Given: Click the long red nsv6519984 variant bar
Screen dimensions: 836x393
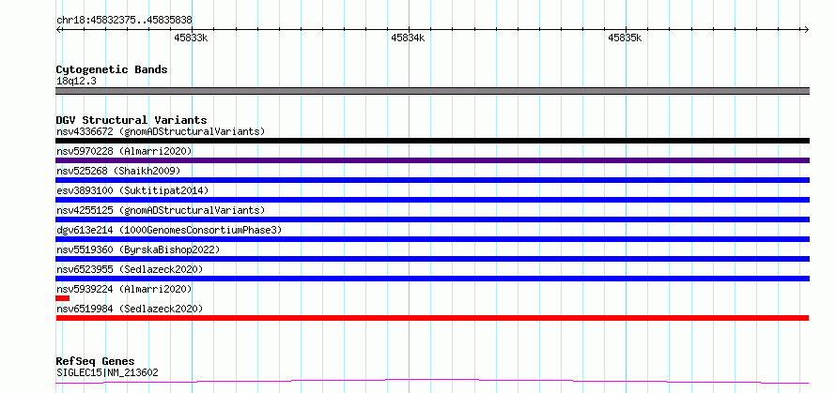Looking at the screenshot, I should coord(432,318).
